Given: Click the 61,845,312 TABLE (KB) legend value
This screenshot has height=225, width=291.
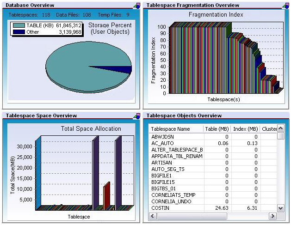Looking at the screenshot, I should tap(68, 25).
